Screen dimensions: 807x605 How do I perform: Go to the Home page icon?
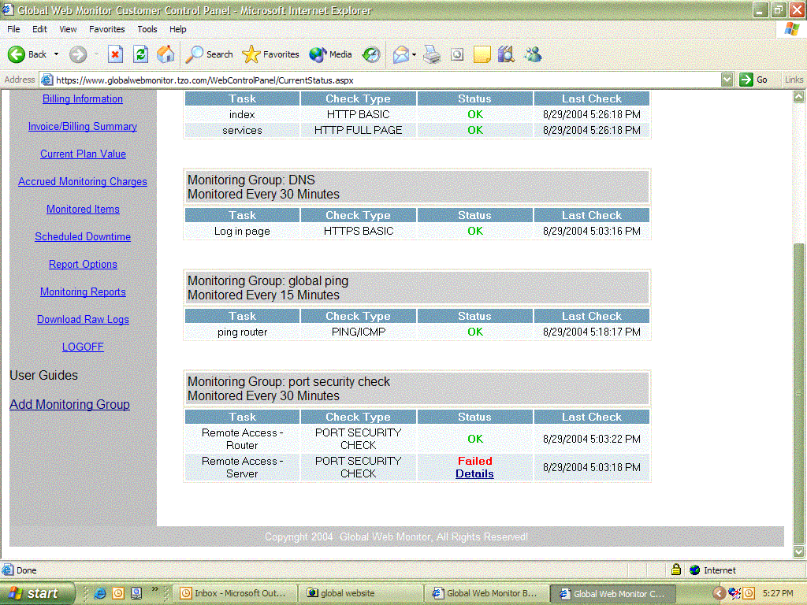click(165, 54)
